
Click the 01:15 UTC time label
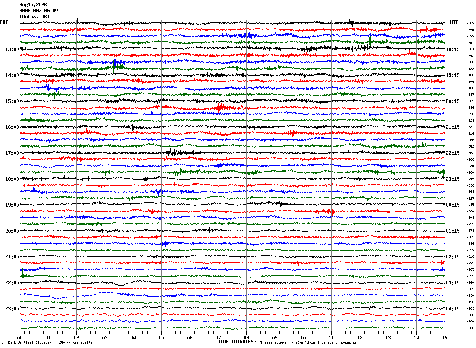453,231
